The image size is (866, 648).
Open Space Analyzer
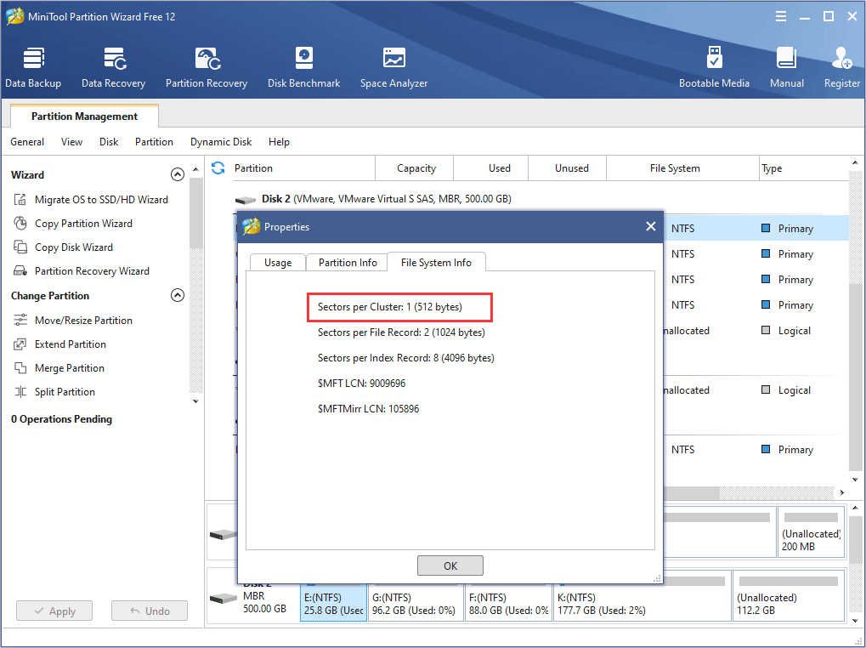tap(393, 67)
